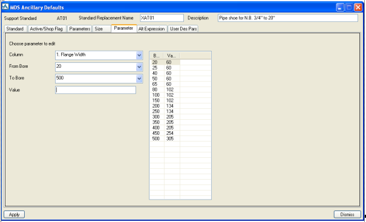Click value 305 in the table
Viewport: 366px width, 222px height.
170,139
